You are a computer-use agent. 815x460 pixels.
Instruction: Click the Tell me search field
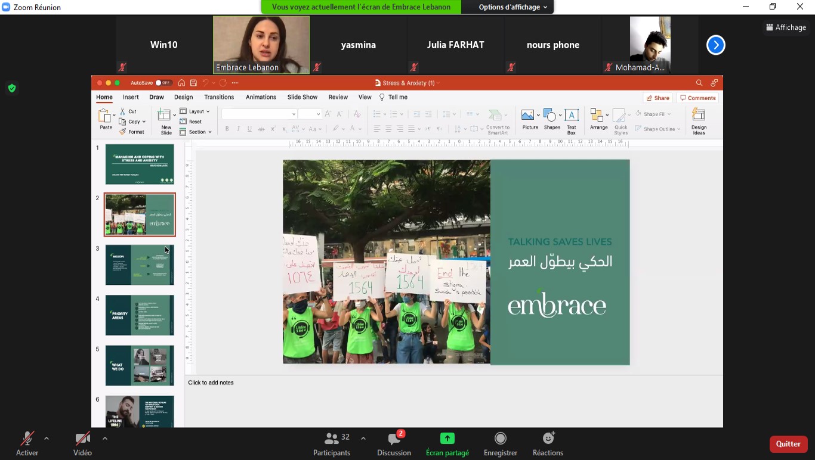(x=394, y=97)
